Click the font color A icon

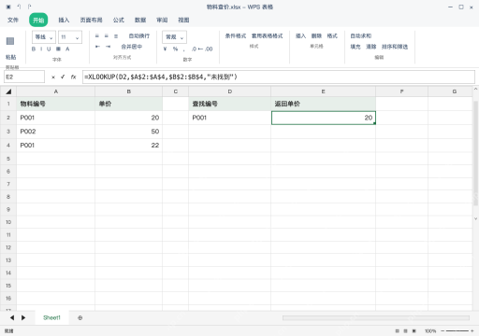pos(67,49)
